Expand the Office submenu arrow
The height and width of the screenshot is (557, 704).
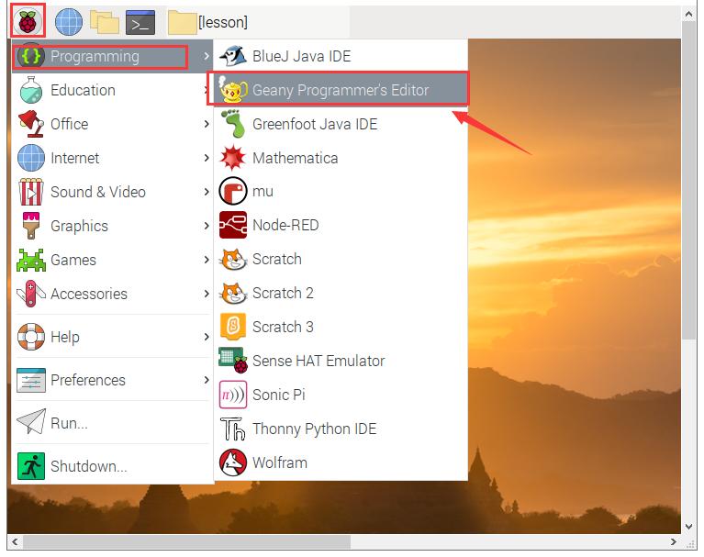coord(207,124)
